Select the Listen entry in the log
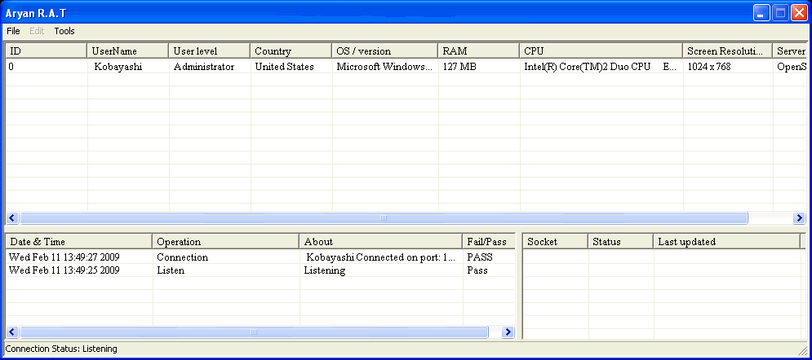The height and width of the screenshot is (360, 812). 171,270
